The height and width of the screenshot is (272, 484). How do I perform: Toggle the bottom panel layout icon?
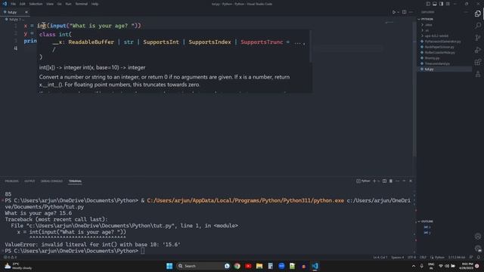click(435, 4)
